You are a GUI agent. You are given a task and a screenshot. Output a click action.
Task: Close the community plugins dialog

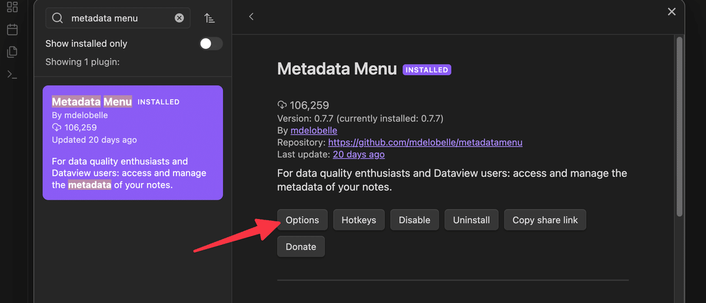[672, 12]
